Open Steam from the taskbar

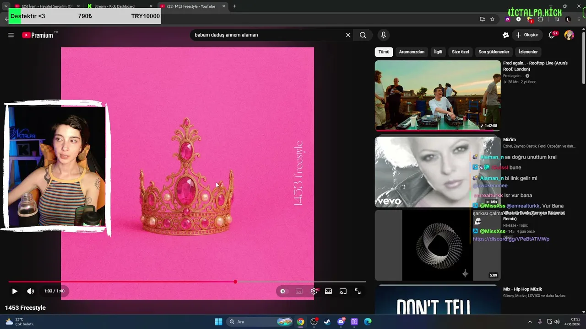point(327,322)
